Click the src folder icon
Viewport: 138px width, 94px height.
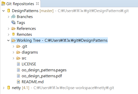click(x=18, y=58)
